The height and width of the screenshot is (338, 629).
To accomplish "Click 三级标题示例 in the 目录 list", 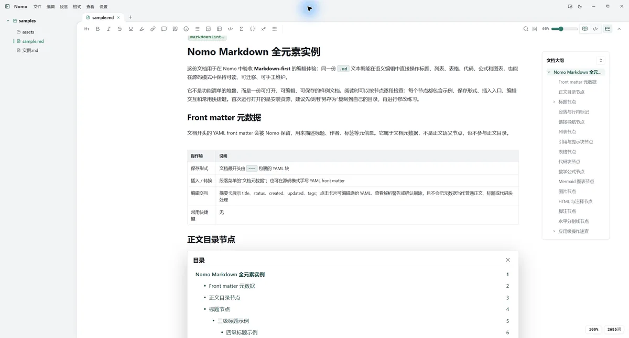I will click(233, 321).
